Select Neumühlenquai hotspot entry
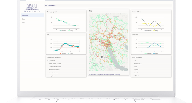 pos(53,73)
